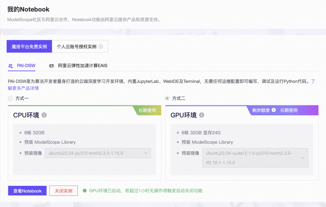Click the PAI-DSW tab icon

[x=11, y=66]
